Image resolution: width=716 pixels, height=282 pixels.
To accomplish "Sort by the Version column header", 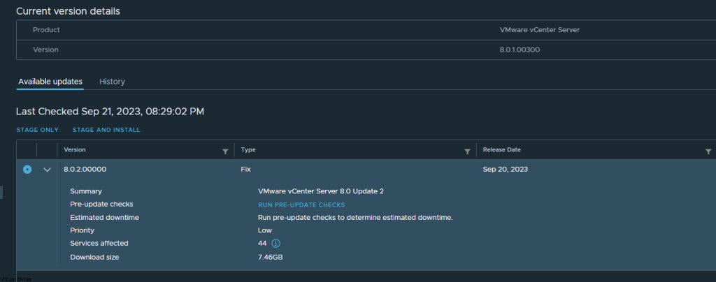I will click(x=74, y=149).
